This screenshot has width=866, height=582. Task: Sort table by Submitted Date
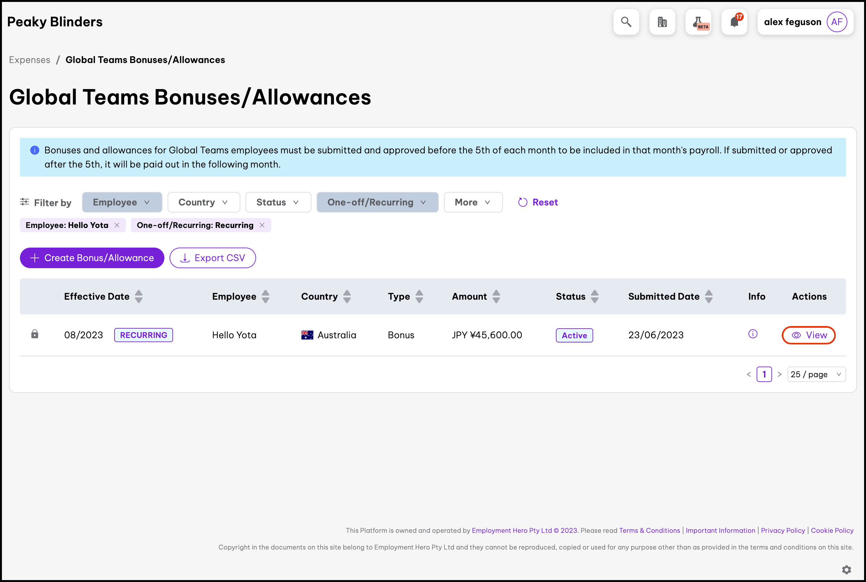(x=709, y=296)
